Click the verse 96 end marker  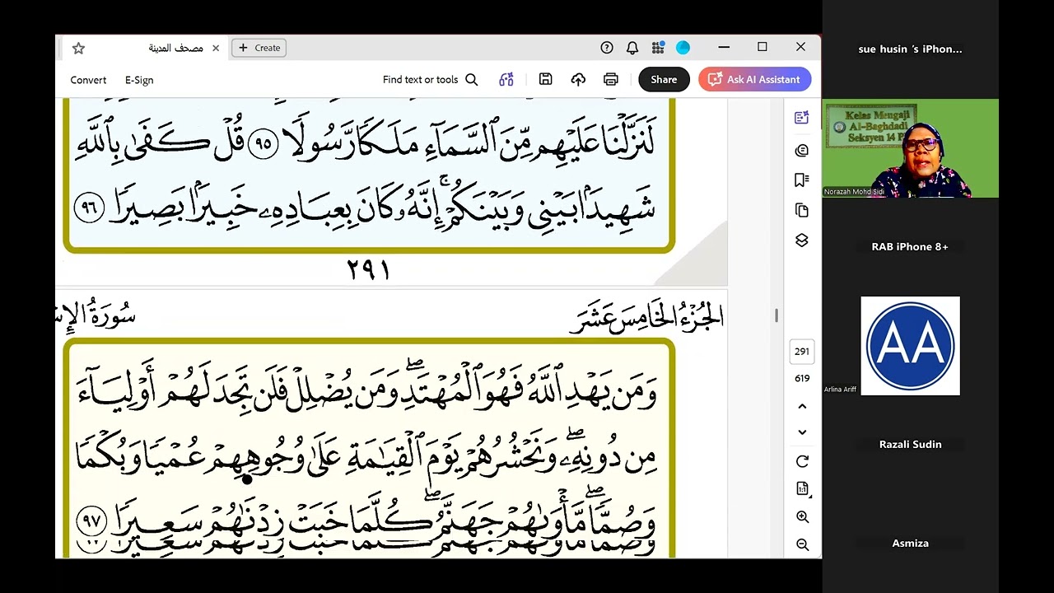coord(90,208)
